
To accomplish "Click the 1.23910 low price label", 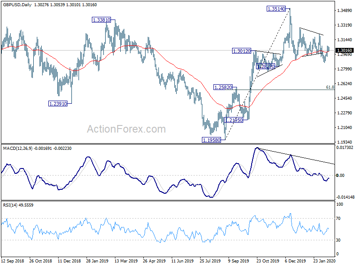I will point(58,104).
